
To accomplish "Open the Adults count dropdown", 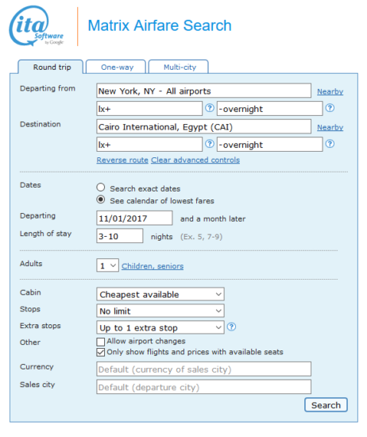I will [107, 265].
